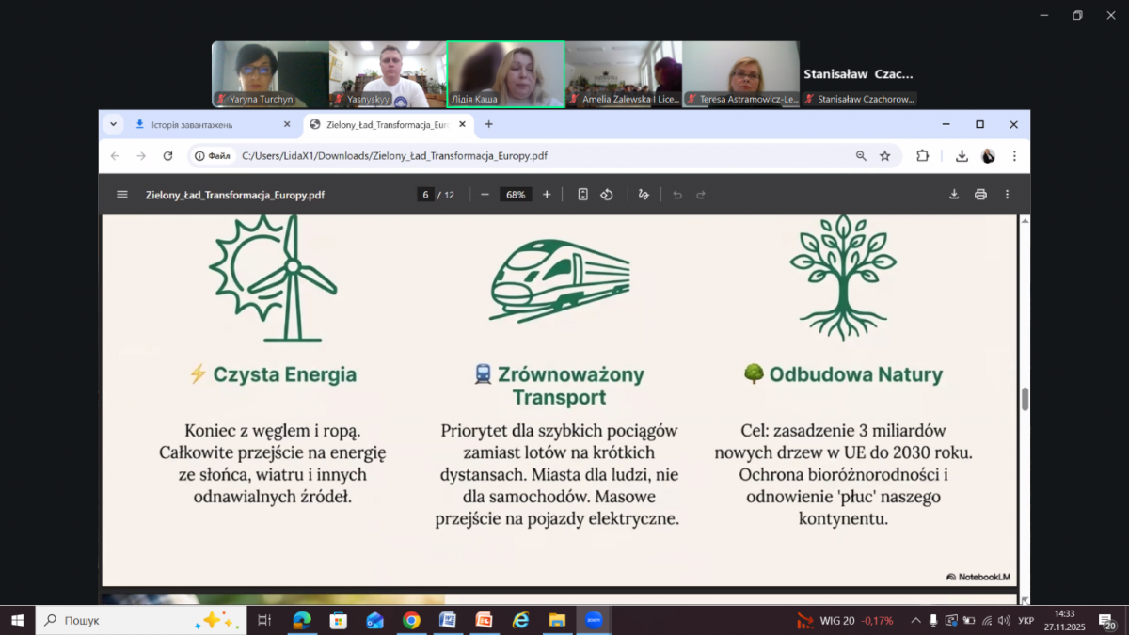Open a new browser tab

[x=488, y=124]
